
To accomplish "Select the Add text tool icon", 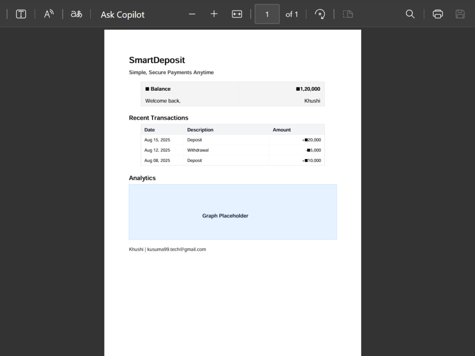I will pyautogui.click(x=21, y=14).
